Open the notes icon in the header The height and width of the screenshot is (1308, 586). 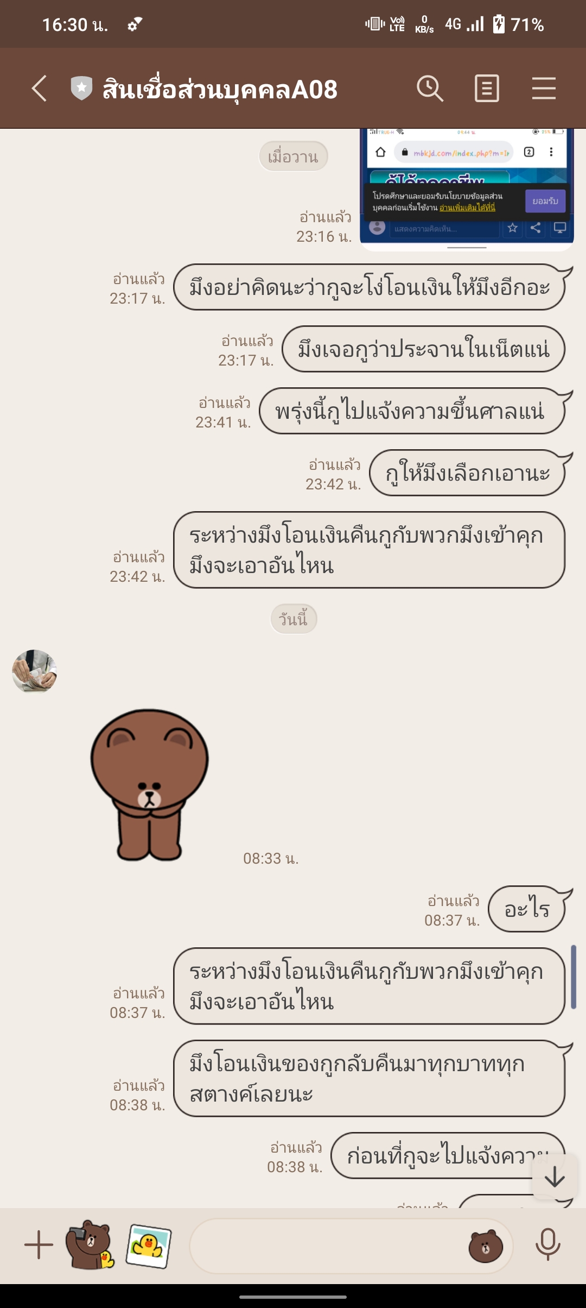[x=487, y=89]
